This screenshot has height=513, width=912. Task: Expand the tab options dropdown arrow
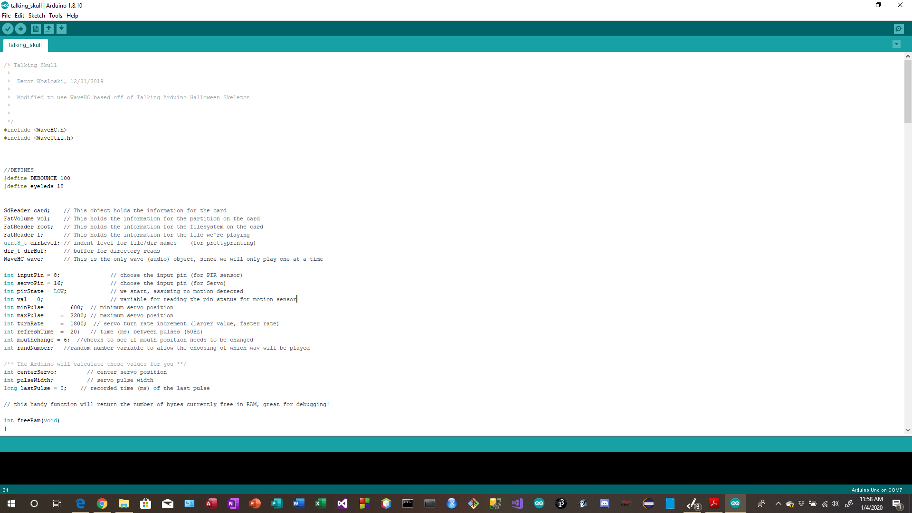coord(896,44)
